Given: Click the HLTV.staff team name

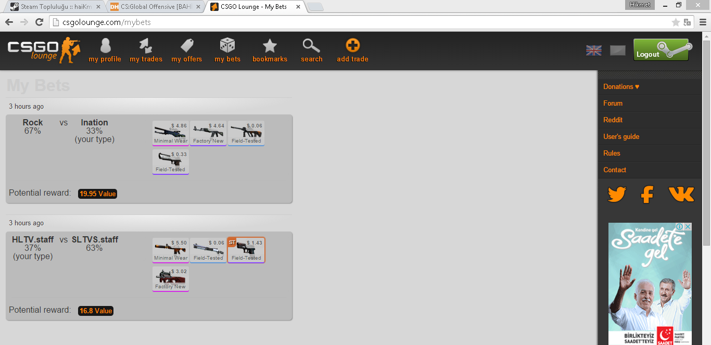Looking at the screenshot, I should point(33,240).
